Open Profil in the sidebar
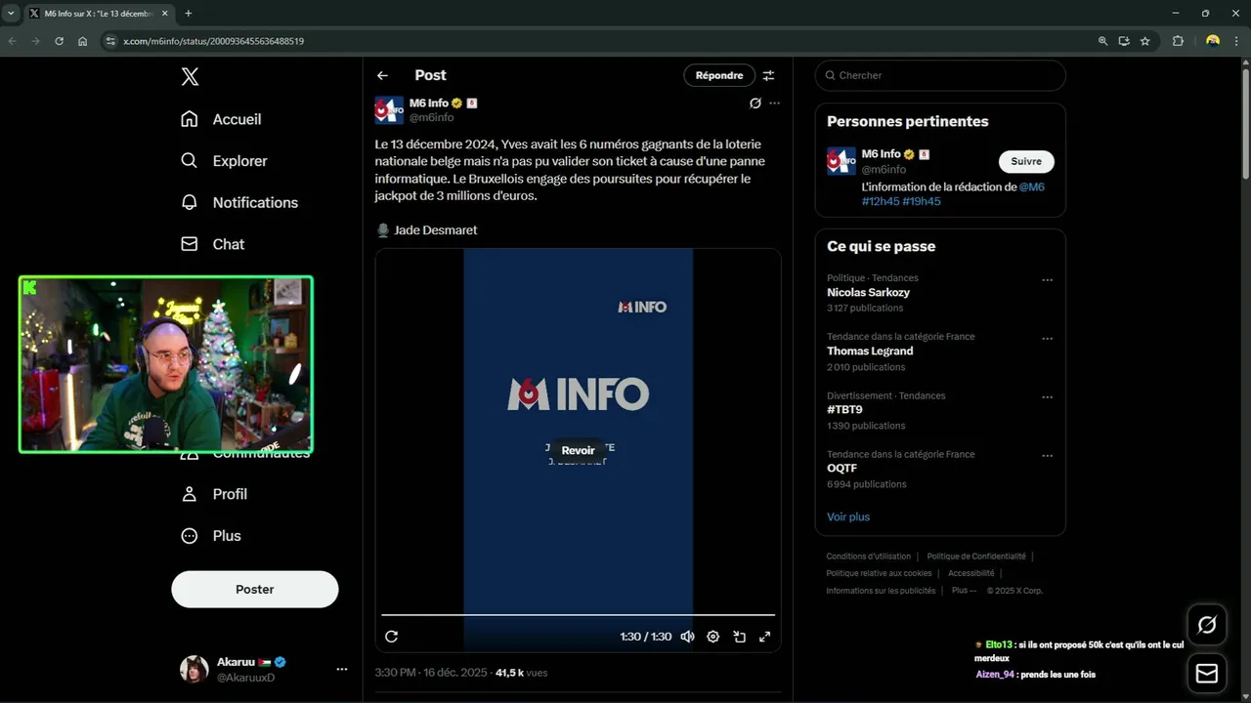Viewport: 1251px width, 703px height. [214, 494]
